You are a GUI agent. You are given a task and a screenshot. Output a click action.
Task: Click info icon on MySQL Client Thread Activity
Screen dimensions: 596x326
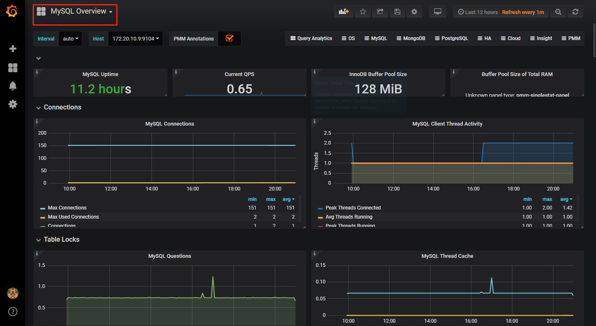tap(315, 121)
